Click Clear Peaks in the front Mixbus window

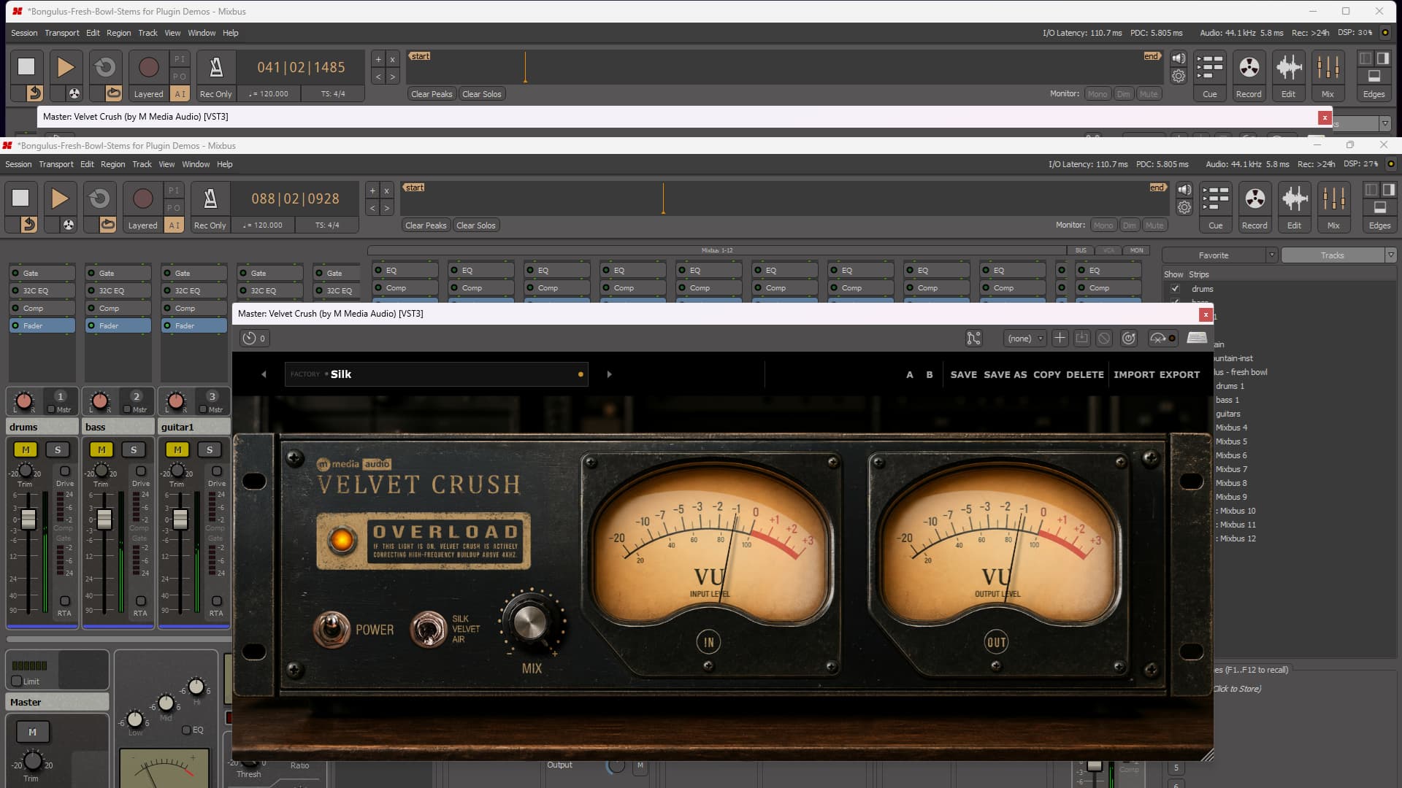click(426, 225)
